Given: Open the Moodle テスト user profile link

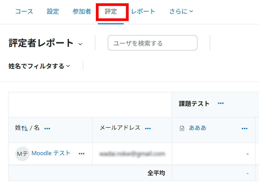Looking at the screenshot, I should coord(51,153).
